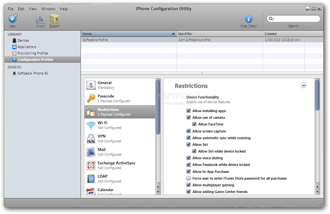Screen dimensions: 330x214
Task: Sort by the Created column header
Action: click(284, 34)
